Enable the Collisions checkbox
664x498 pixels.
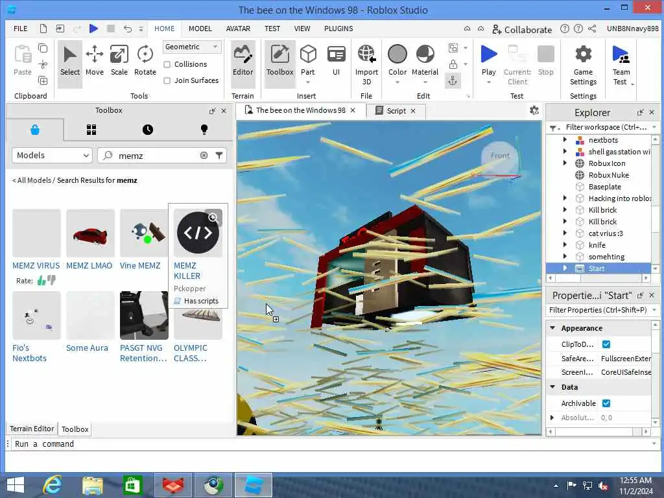point(167,64)
